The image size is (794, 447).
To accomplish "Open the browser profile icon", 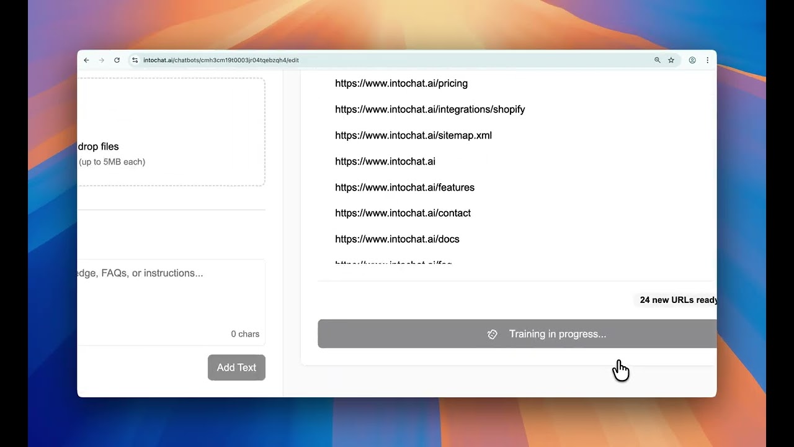I will click(692, 60).
